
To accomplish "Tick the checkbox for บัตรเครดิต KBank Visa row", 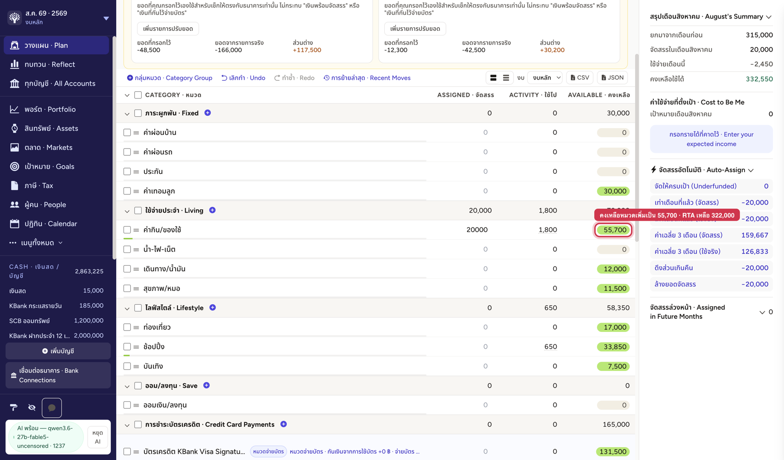I will pos(127,451).
